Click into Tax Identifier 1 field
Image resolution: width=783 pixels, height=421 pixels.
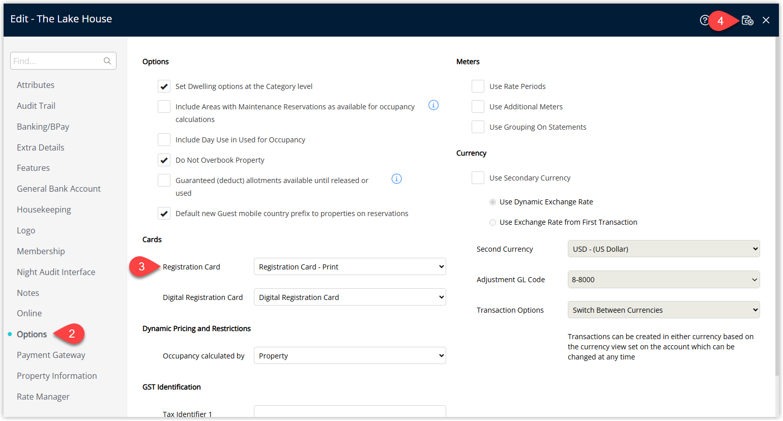point(350,411)
